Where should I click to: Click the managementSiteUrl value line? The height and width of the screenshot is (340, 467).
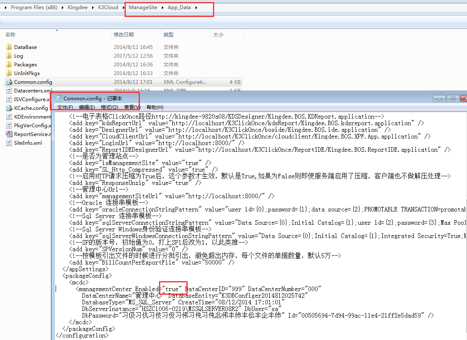[172, 196]
